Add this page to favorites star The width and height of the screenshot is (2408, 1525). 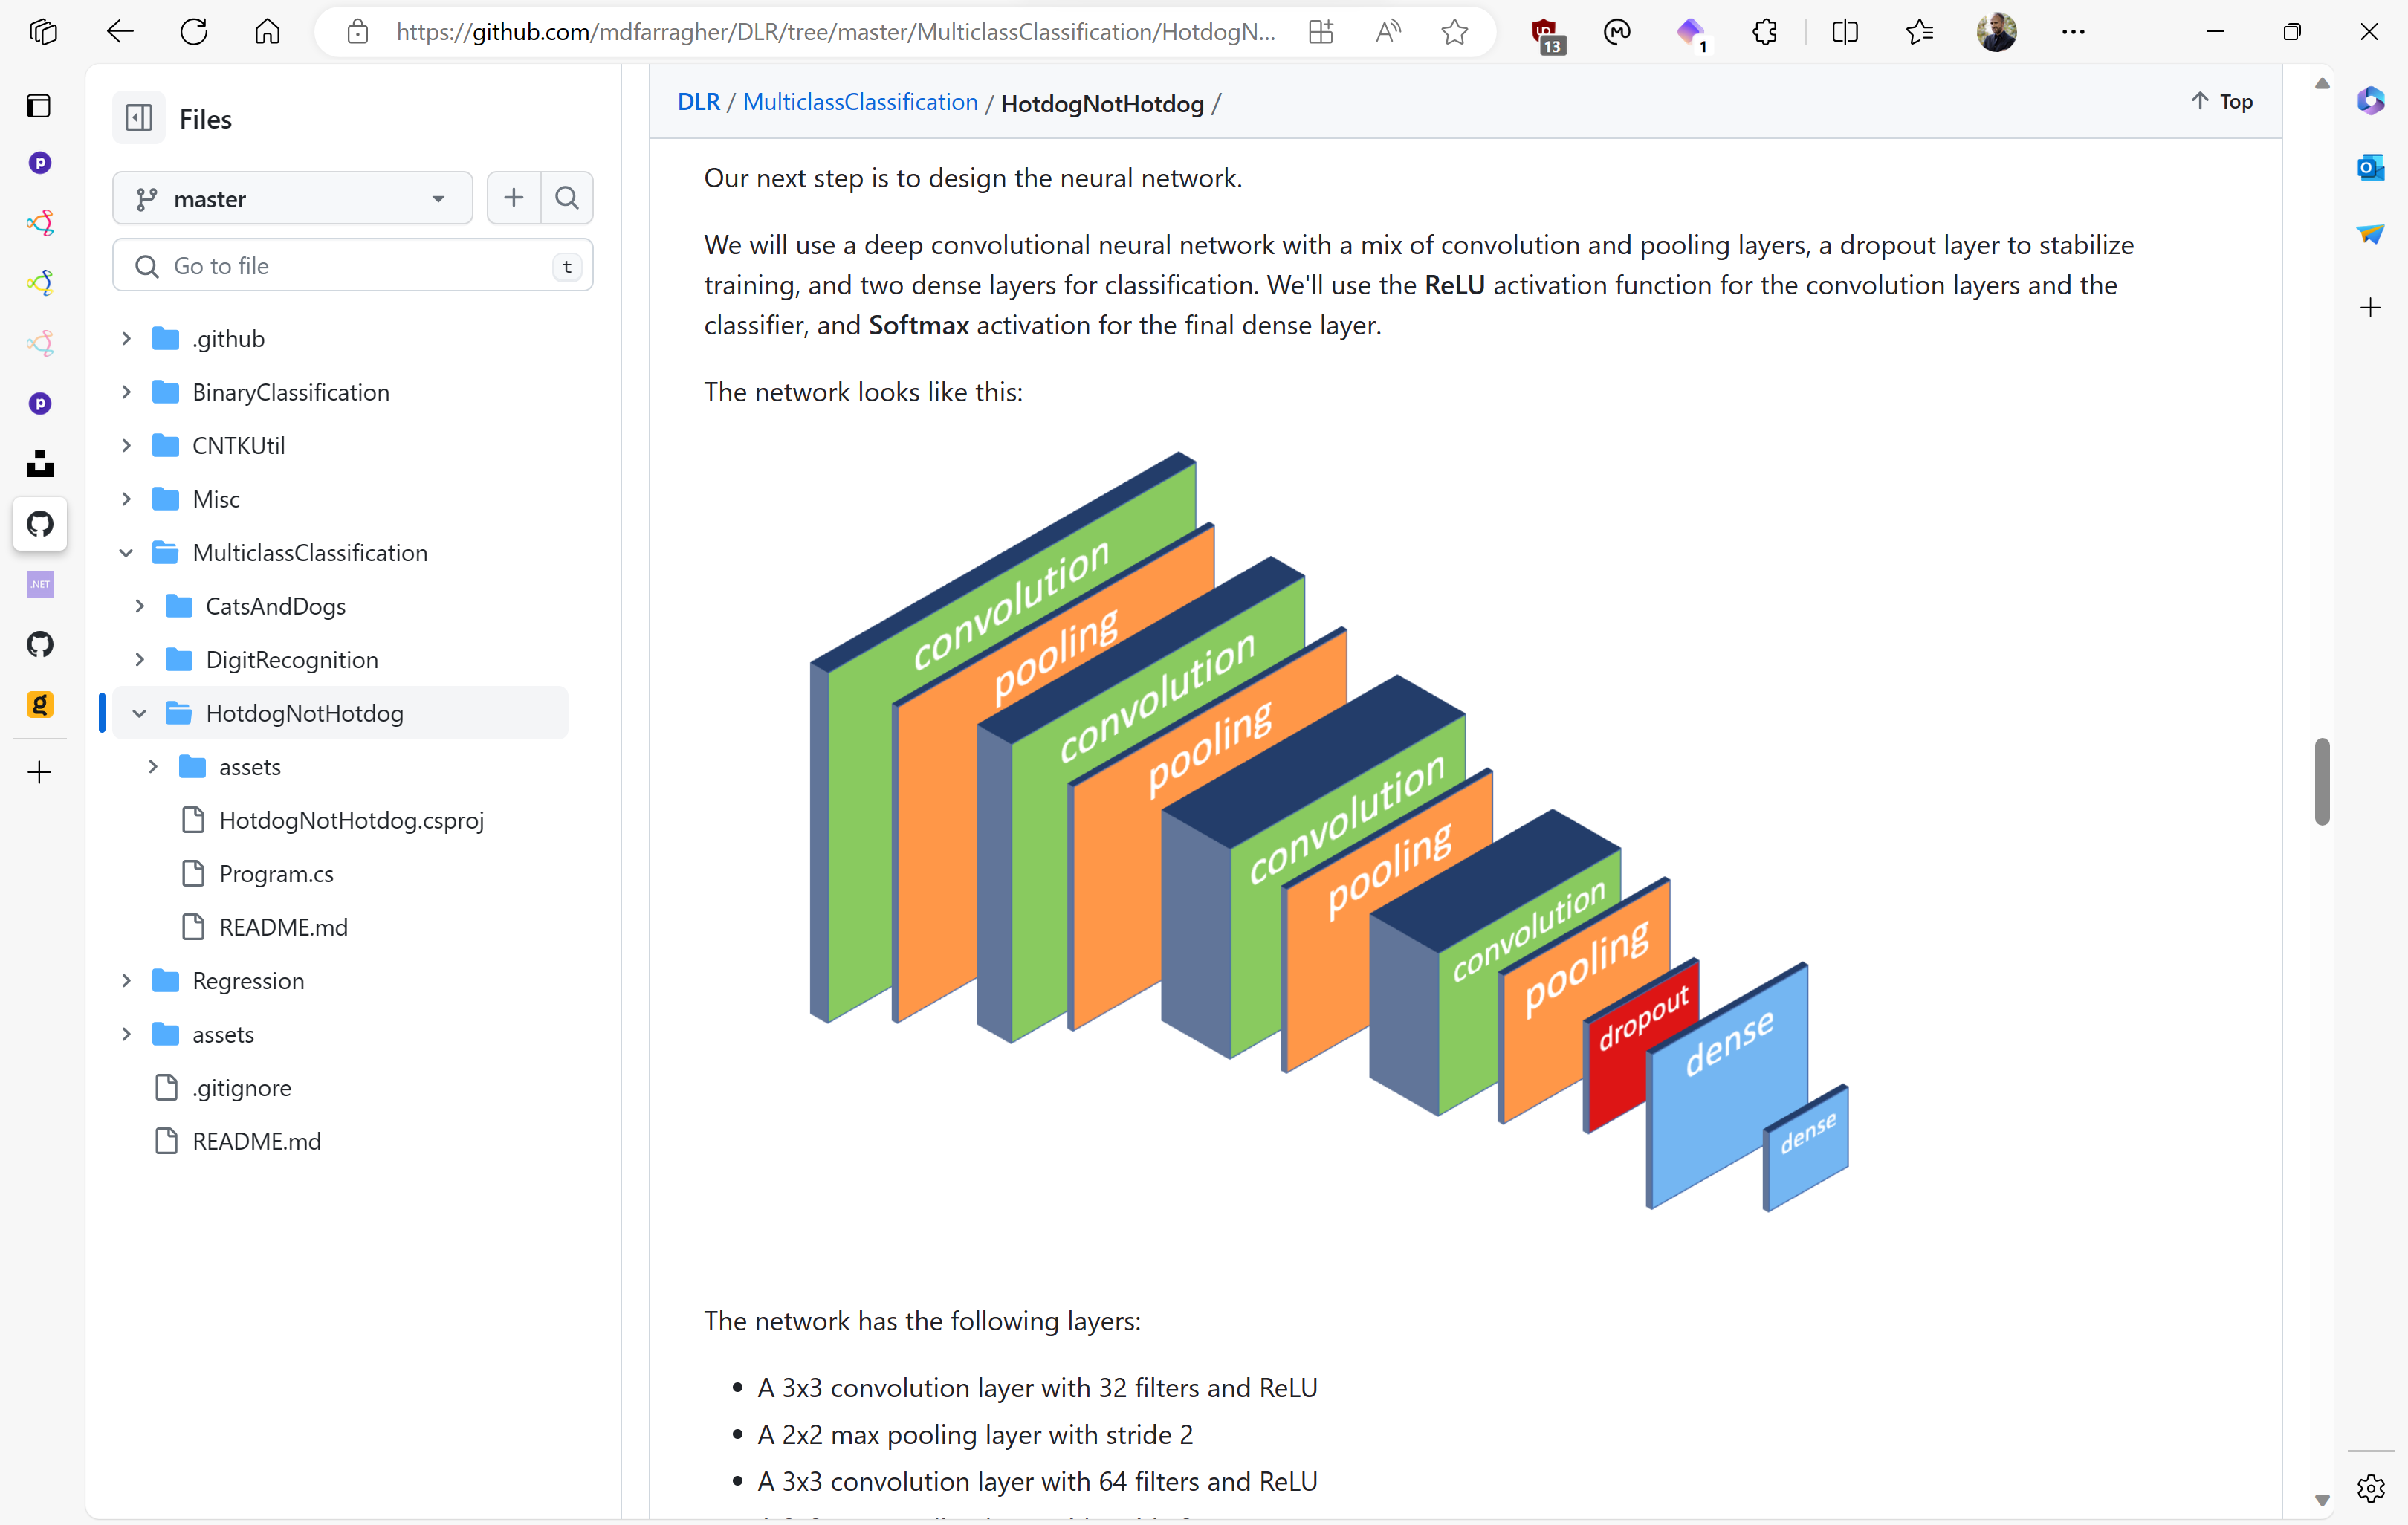pyautogui.click(x=1454, y=32)
